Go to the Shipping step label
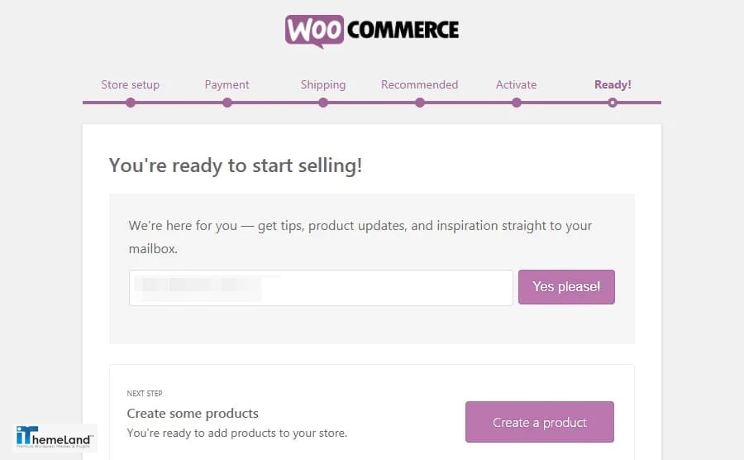744x460 pixels. tap(323, 84)
